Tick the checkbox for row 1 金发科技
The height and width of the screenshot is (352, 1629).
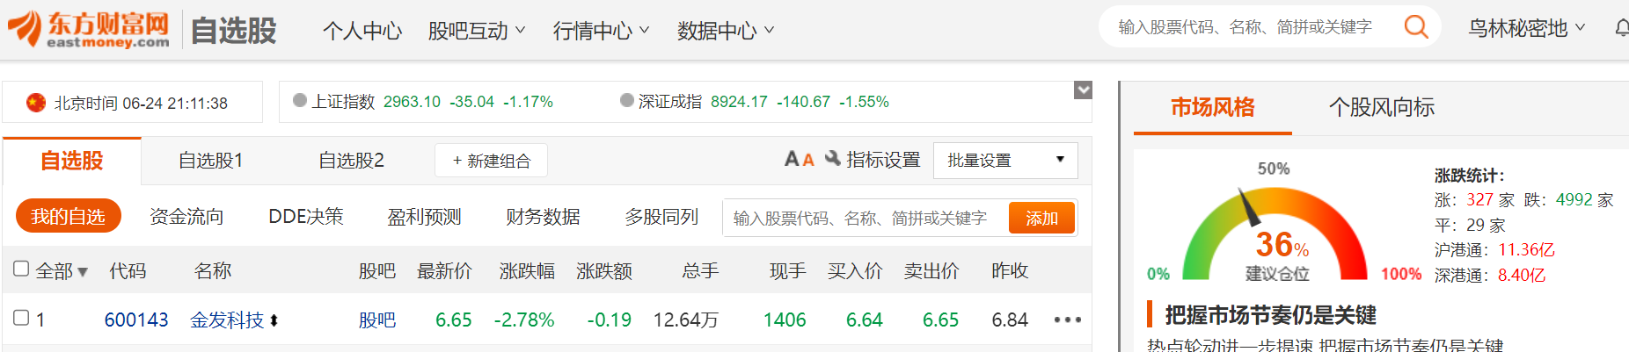tap(21, 318)
